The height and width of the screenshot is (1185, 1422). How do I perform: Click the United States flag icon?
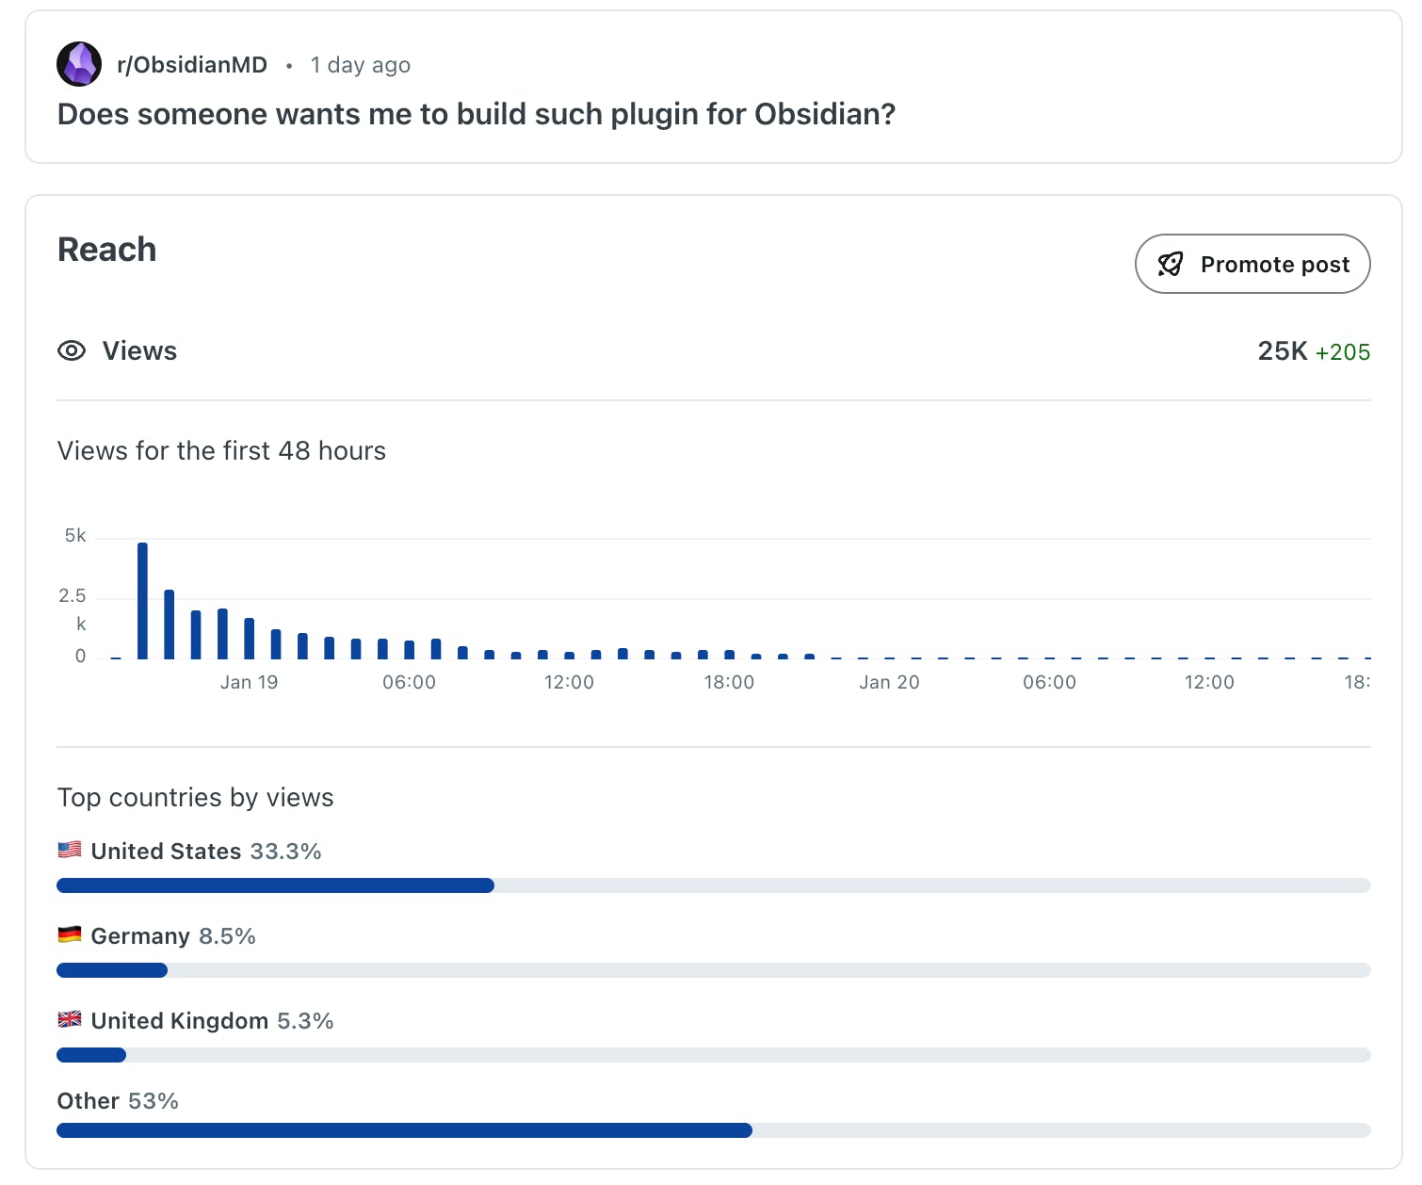70,850
